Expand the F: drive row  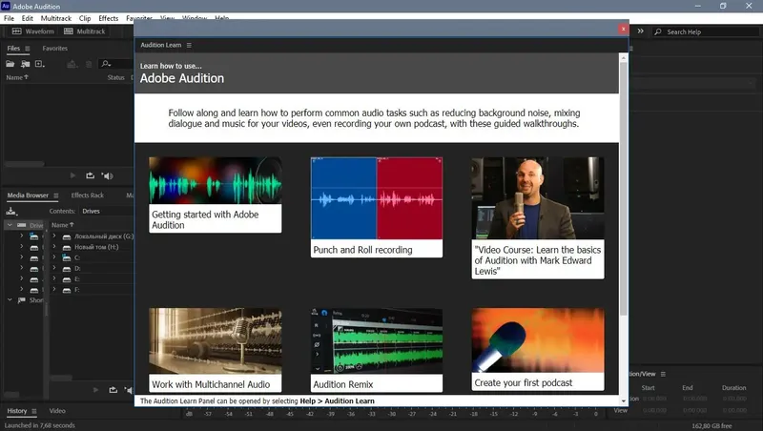click(54, 290)
